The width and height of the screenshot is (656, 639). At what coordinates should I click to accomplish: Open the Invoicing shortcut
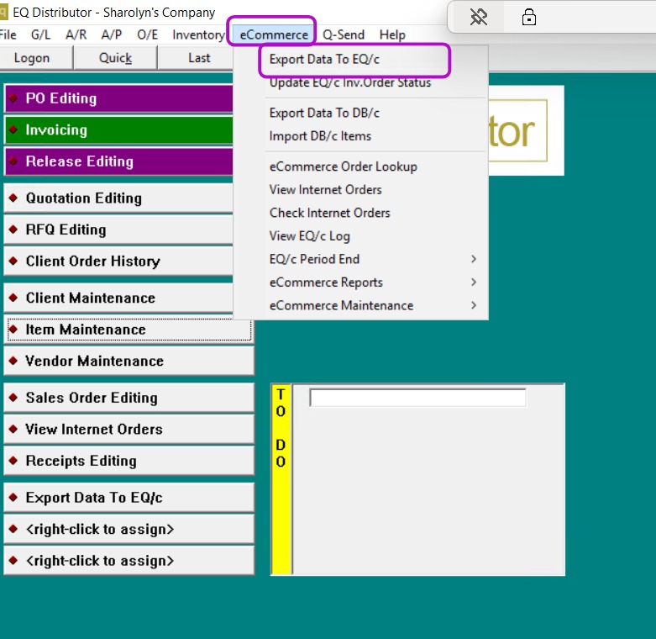pyautogui.click(x=118, y=130)
